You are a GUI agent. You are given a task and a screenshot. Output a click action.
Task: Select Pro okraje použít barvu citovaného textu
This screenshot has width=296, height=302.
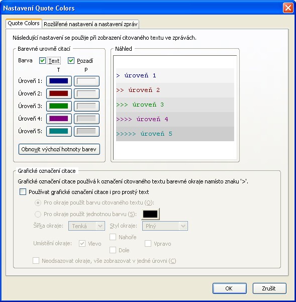click(x=38, y=203)
